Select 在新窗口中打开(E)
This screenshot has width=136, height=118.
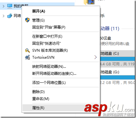coord(61,36)
